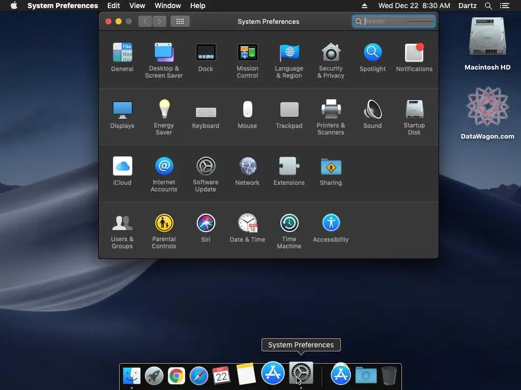The height and width of the screenshot is (390, 521).
Task: Open Internet Accounts preferences
Action: 164,175
